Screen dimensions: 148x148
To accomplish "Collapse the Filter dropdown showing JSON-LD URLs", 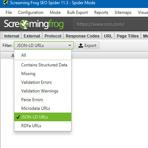I will (x=44, y=46).
